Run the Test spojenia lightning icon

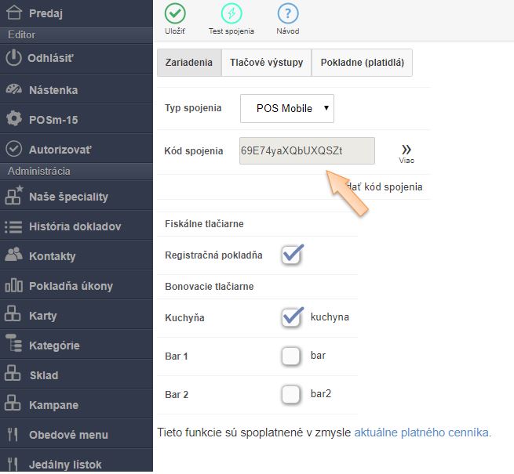pyautogui.click(x=231, y=14)
